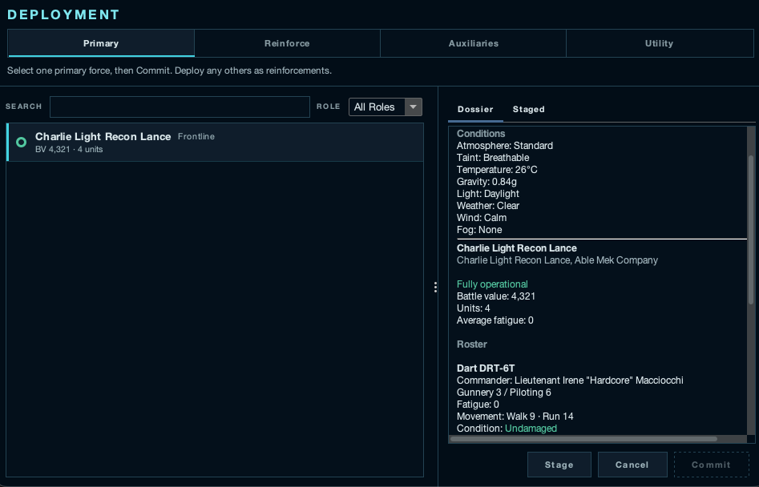This screenshot has width=759, height=487.
Task: Click the bold Charlie Light Recon Lance dossier title
Action: pos(517,248)
